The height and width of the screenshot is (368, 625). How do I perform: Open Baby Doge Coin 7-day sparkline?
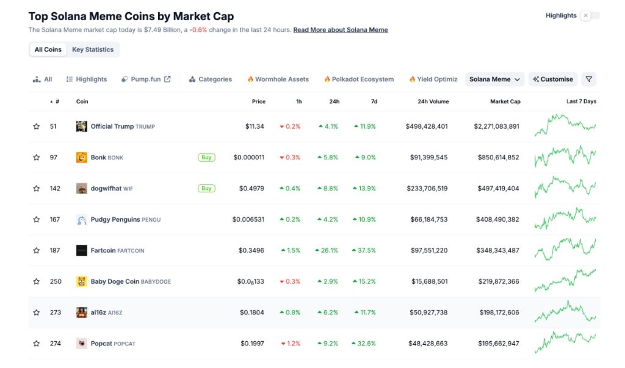coord(565,280)
